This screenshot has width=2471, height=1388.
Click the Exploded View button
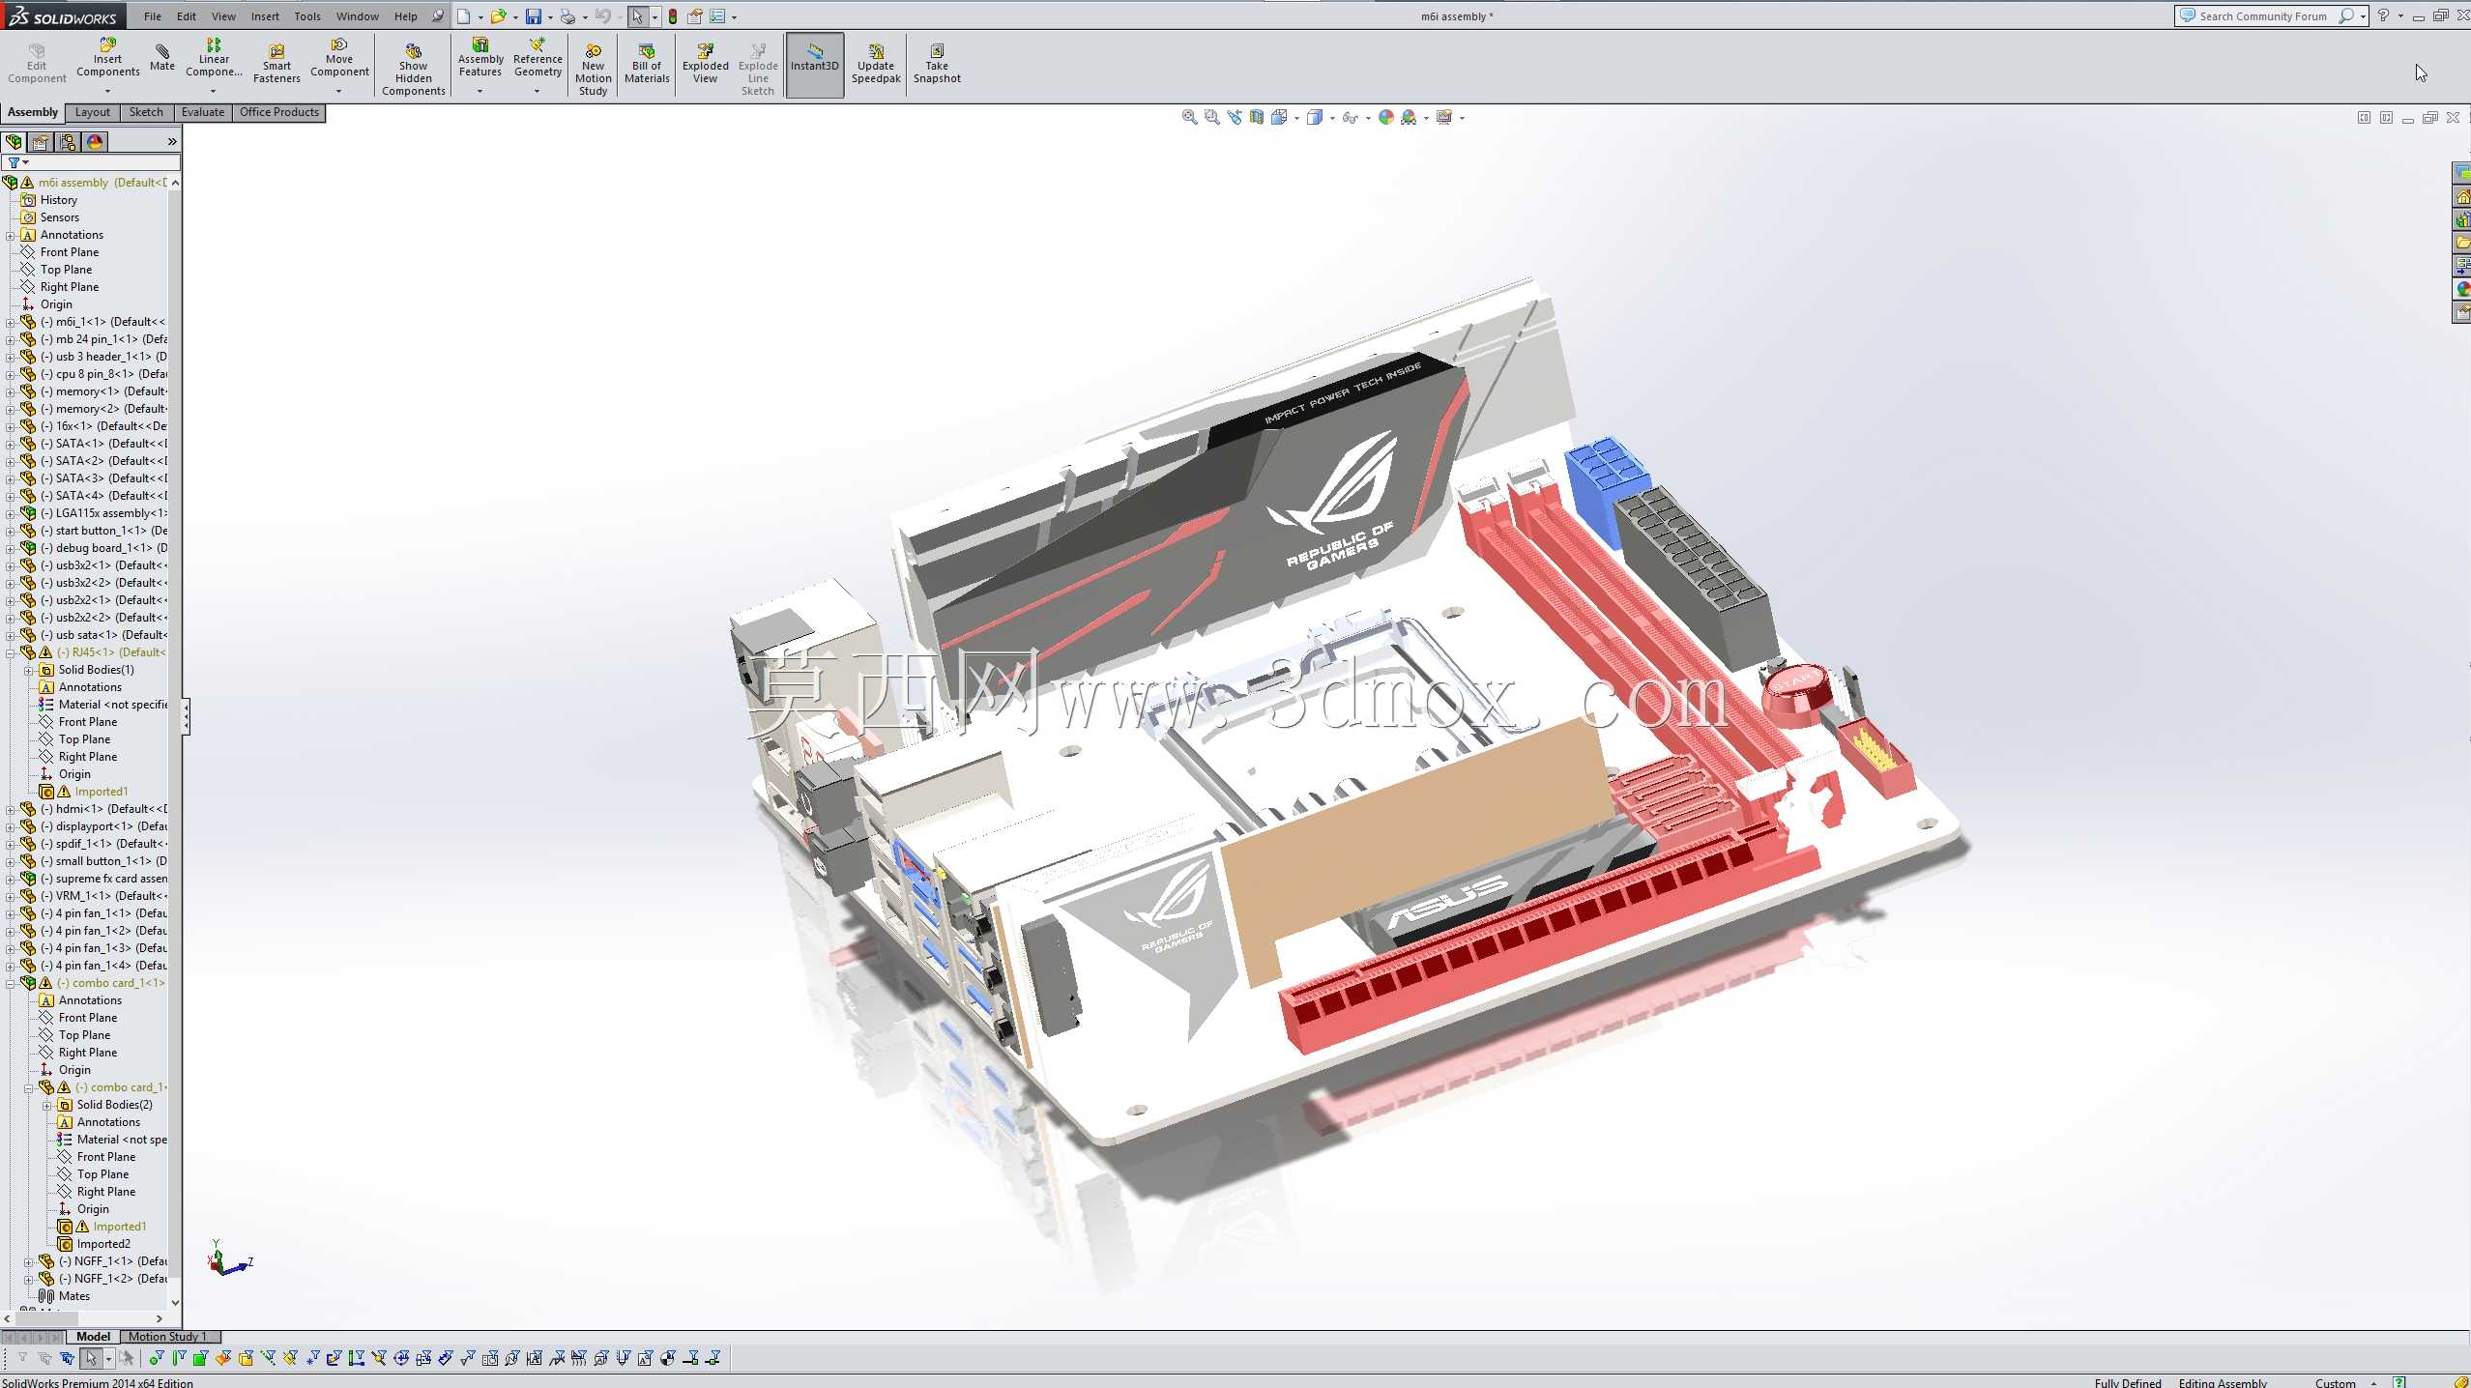tap(706, 65)
